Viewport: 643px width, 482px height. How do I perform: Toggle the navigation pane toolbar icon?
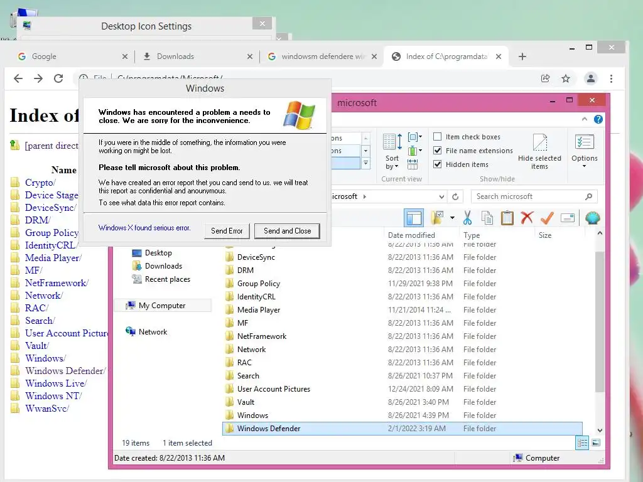point(414,218)
